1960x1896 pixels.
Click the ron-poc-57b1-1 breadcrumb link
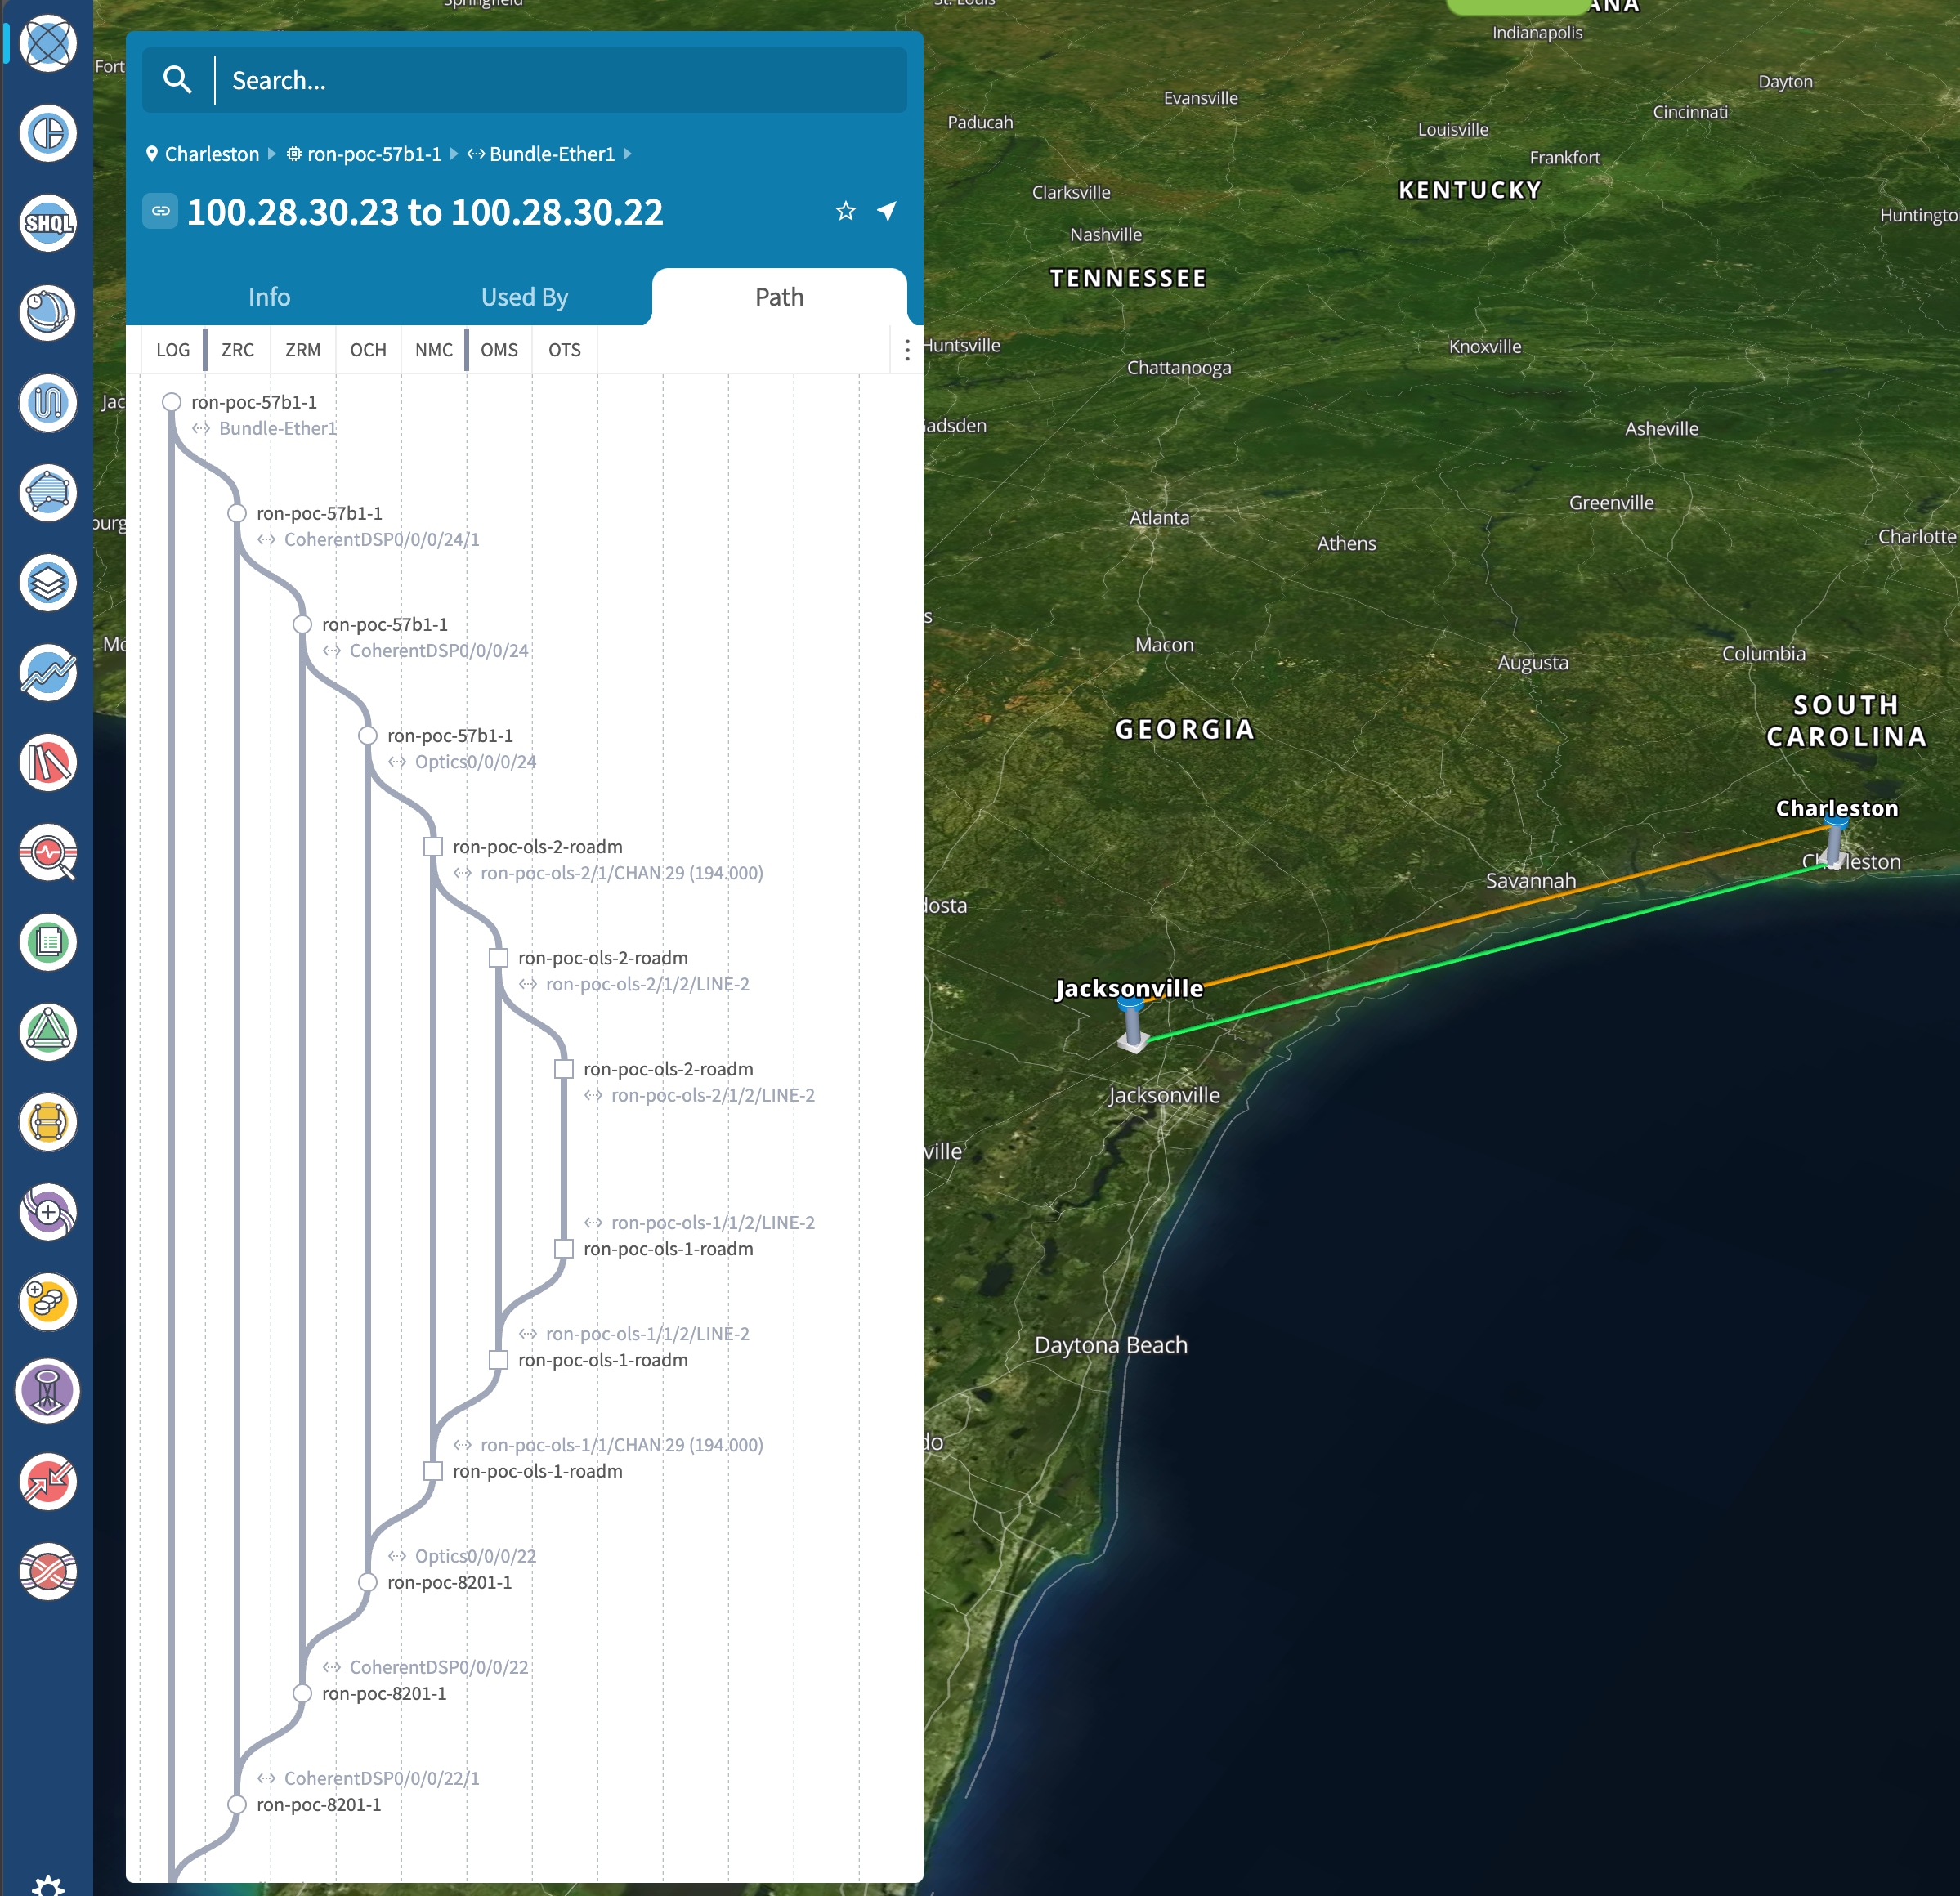[374, 154]
